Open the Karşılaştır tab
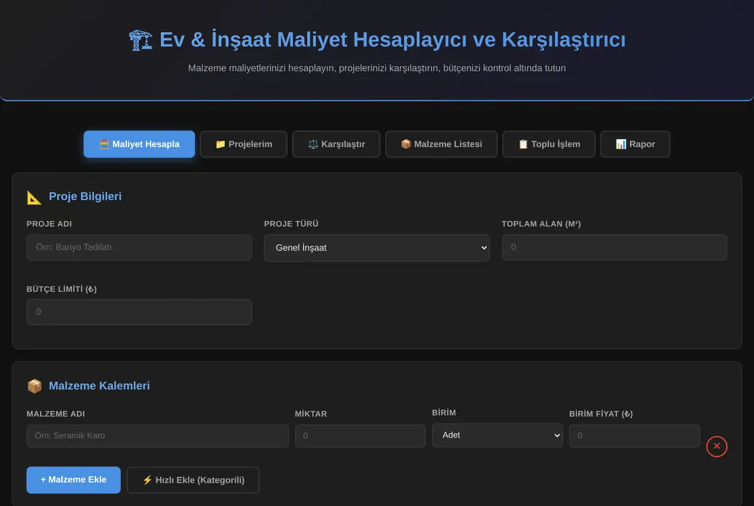This screenshot has width=754, height=506. point(336,144)
